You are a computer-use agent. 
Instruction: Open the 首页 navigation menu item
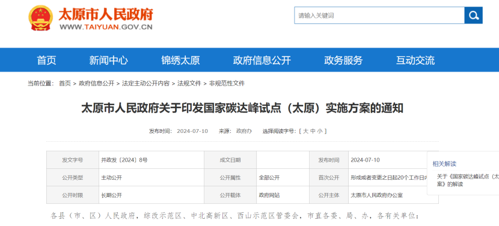46,60
